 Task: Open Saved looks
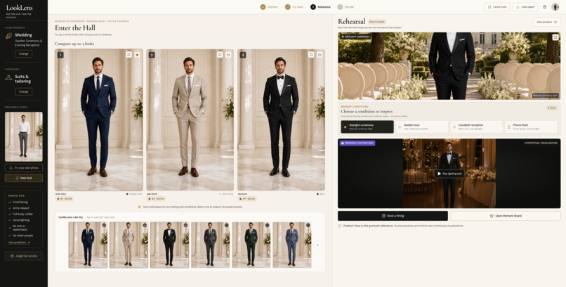[497, 7]
